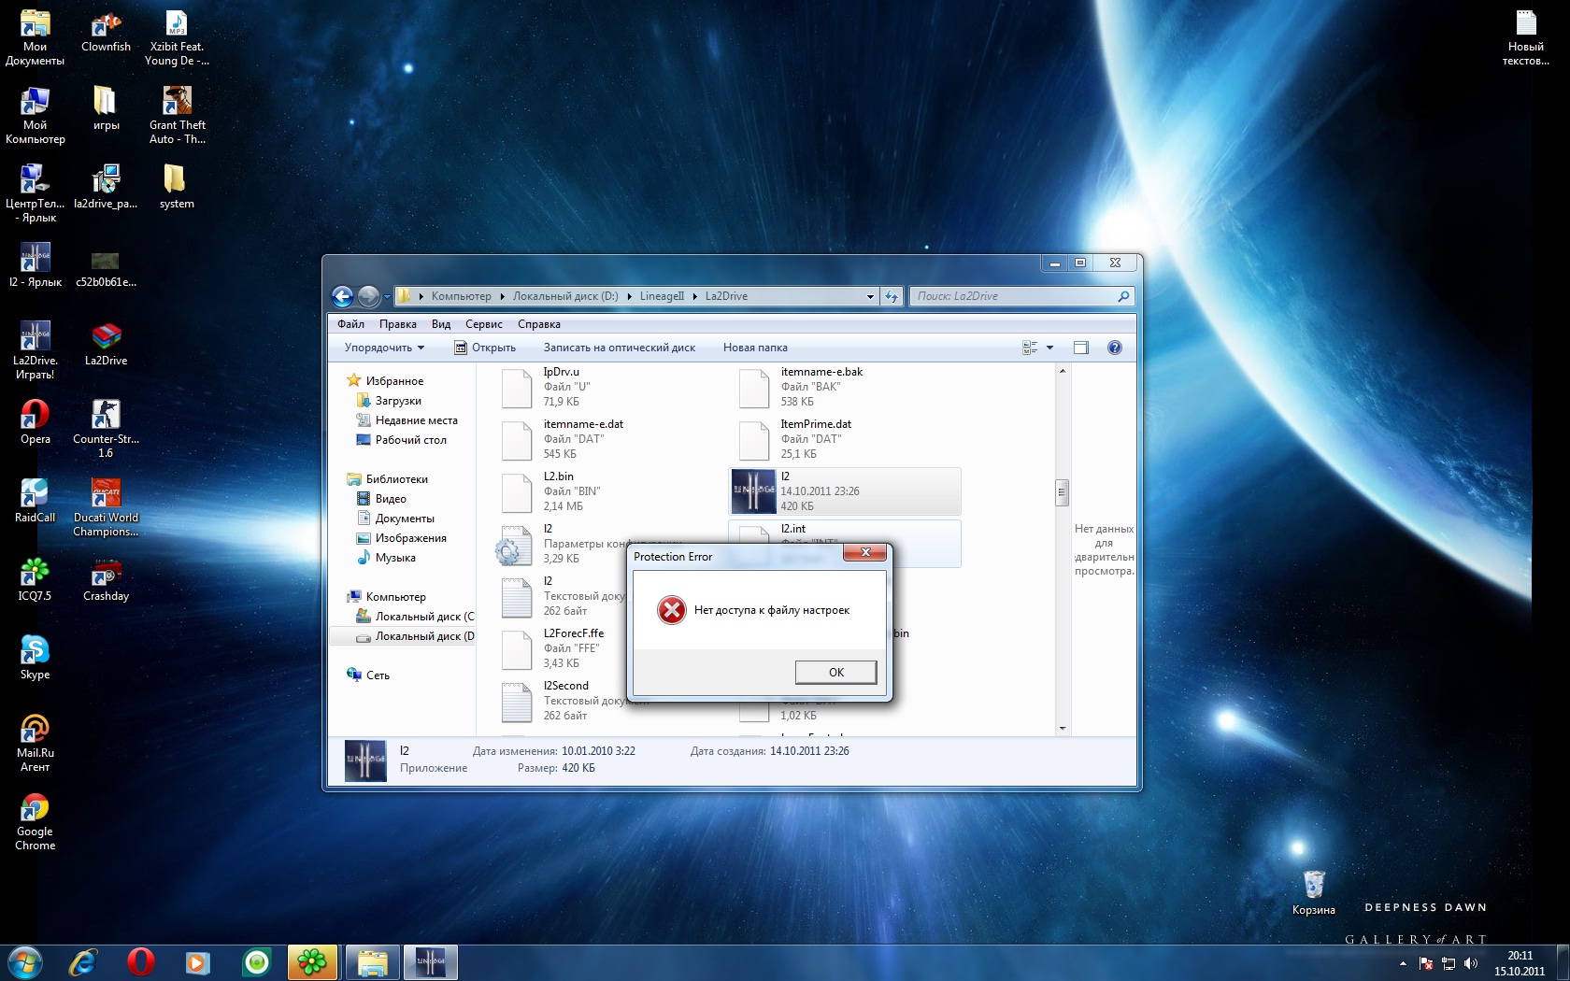Show hidden system tray icons
Screen dimensions: 1570x981
[1403, 963]
